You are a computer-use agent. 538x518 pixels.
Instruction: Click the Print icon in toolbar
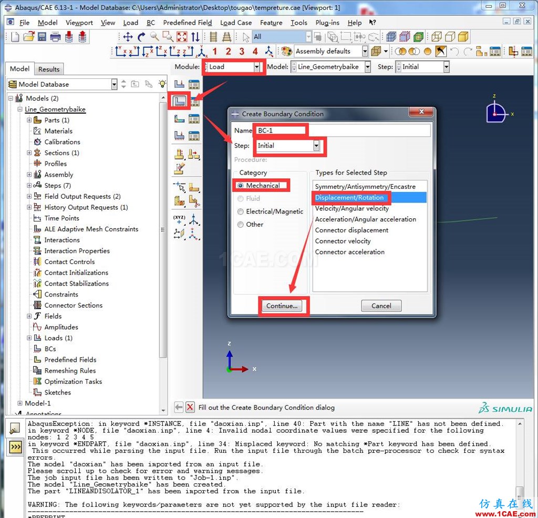(55, 37)
